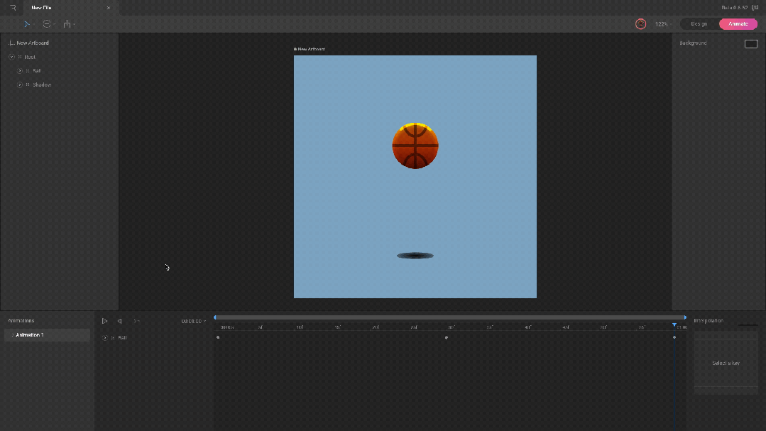Click the user avatar icon
The height and width of the screenshot is (431, 766).
[x=640, y=24]
